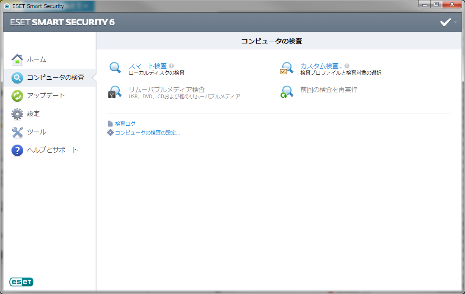Image resolution: width=465 pixels, height=294 pixels.
Task: Close the ESET Smart Security window
Action: (x=452, y=5)
